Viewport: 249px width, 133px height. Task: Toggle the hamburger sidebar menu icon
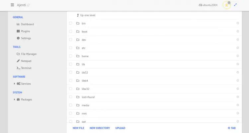pos(12,5)
